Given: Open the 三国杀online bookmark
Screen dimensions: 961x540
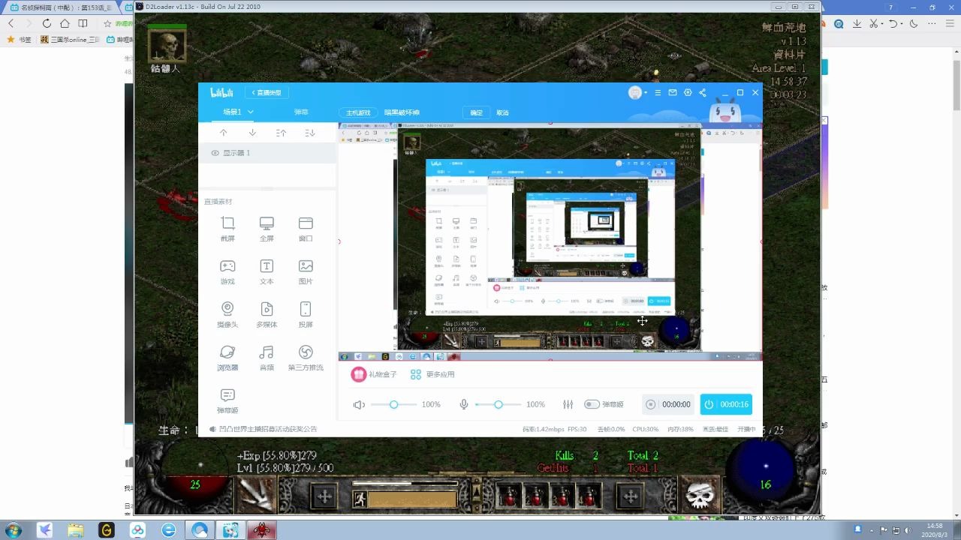Looking at the screenshot, I should click(70, 39).
